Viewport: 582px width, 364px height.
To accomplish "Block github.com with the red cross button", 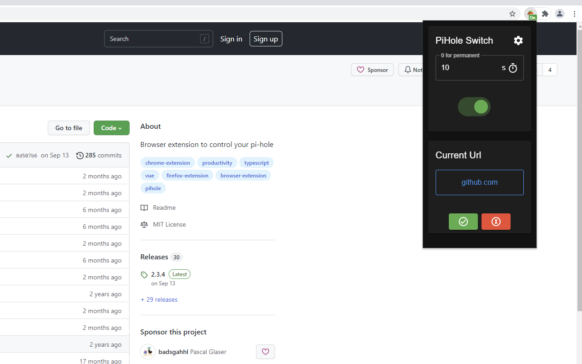I will 496,222.
